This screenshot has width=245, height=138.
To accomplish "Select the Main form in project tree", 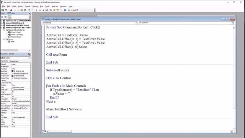I will point(13,42).
